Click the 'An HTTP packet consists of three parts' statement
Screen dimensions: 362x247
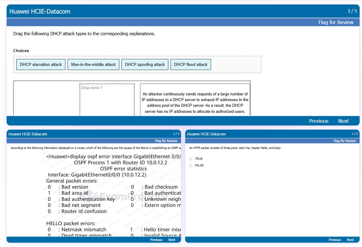pyautogui.click(x=235, y=148)
